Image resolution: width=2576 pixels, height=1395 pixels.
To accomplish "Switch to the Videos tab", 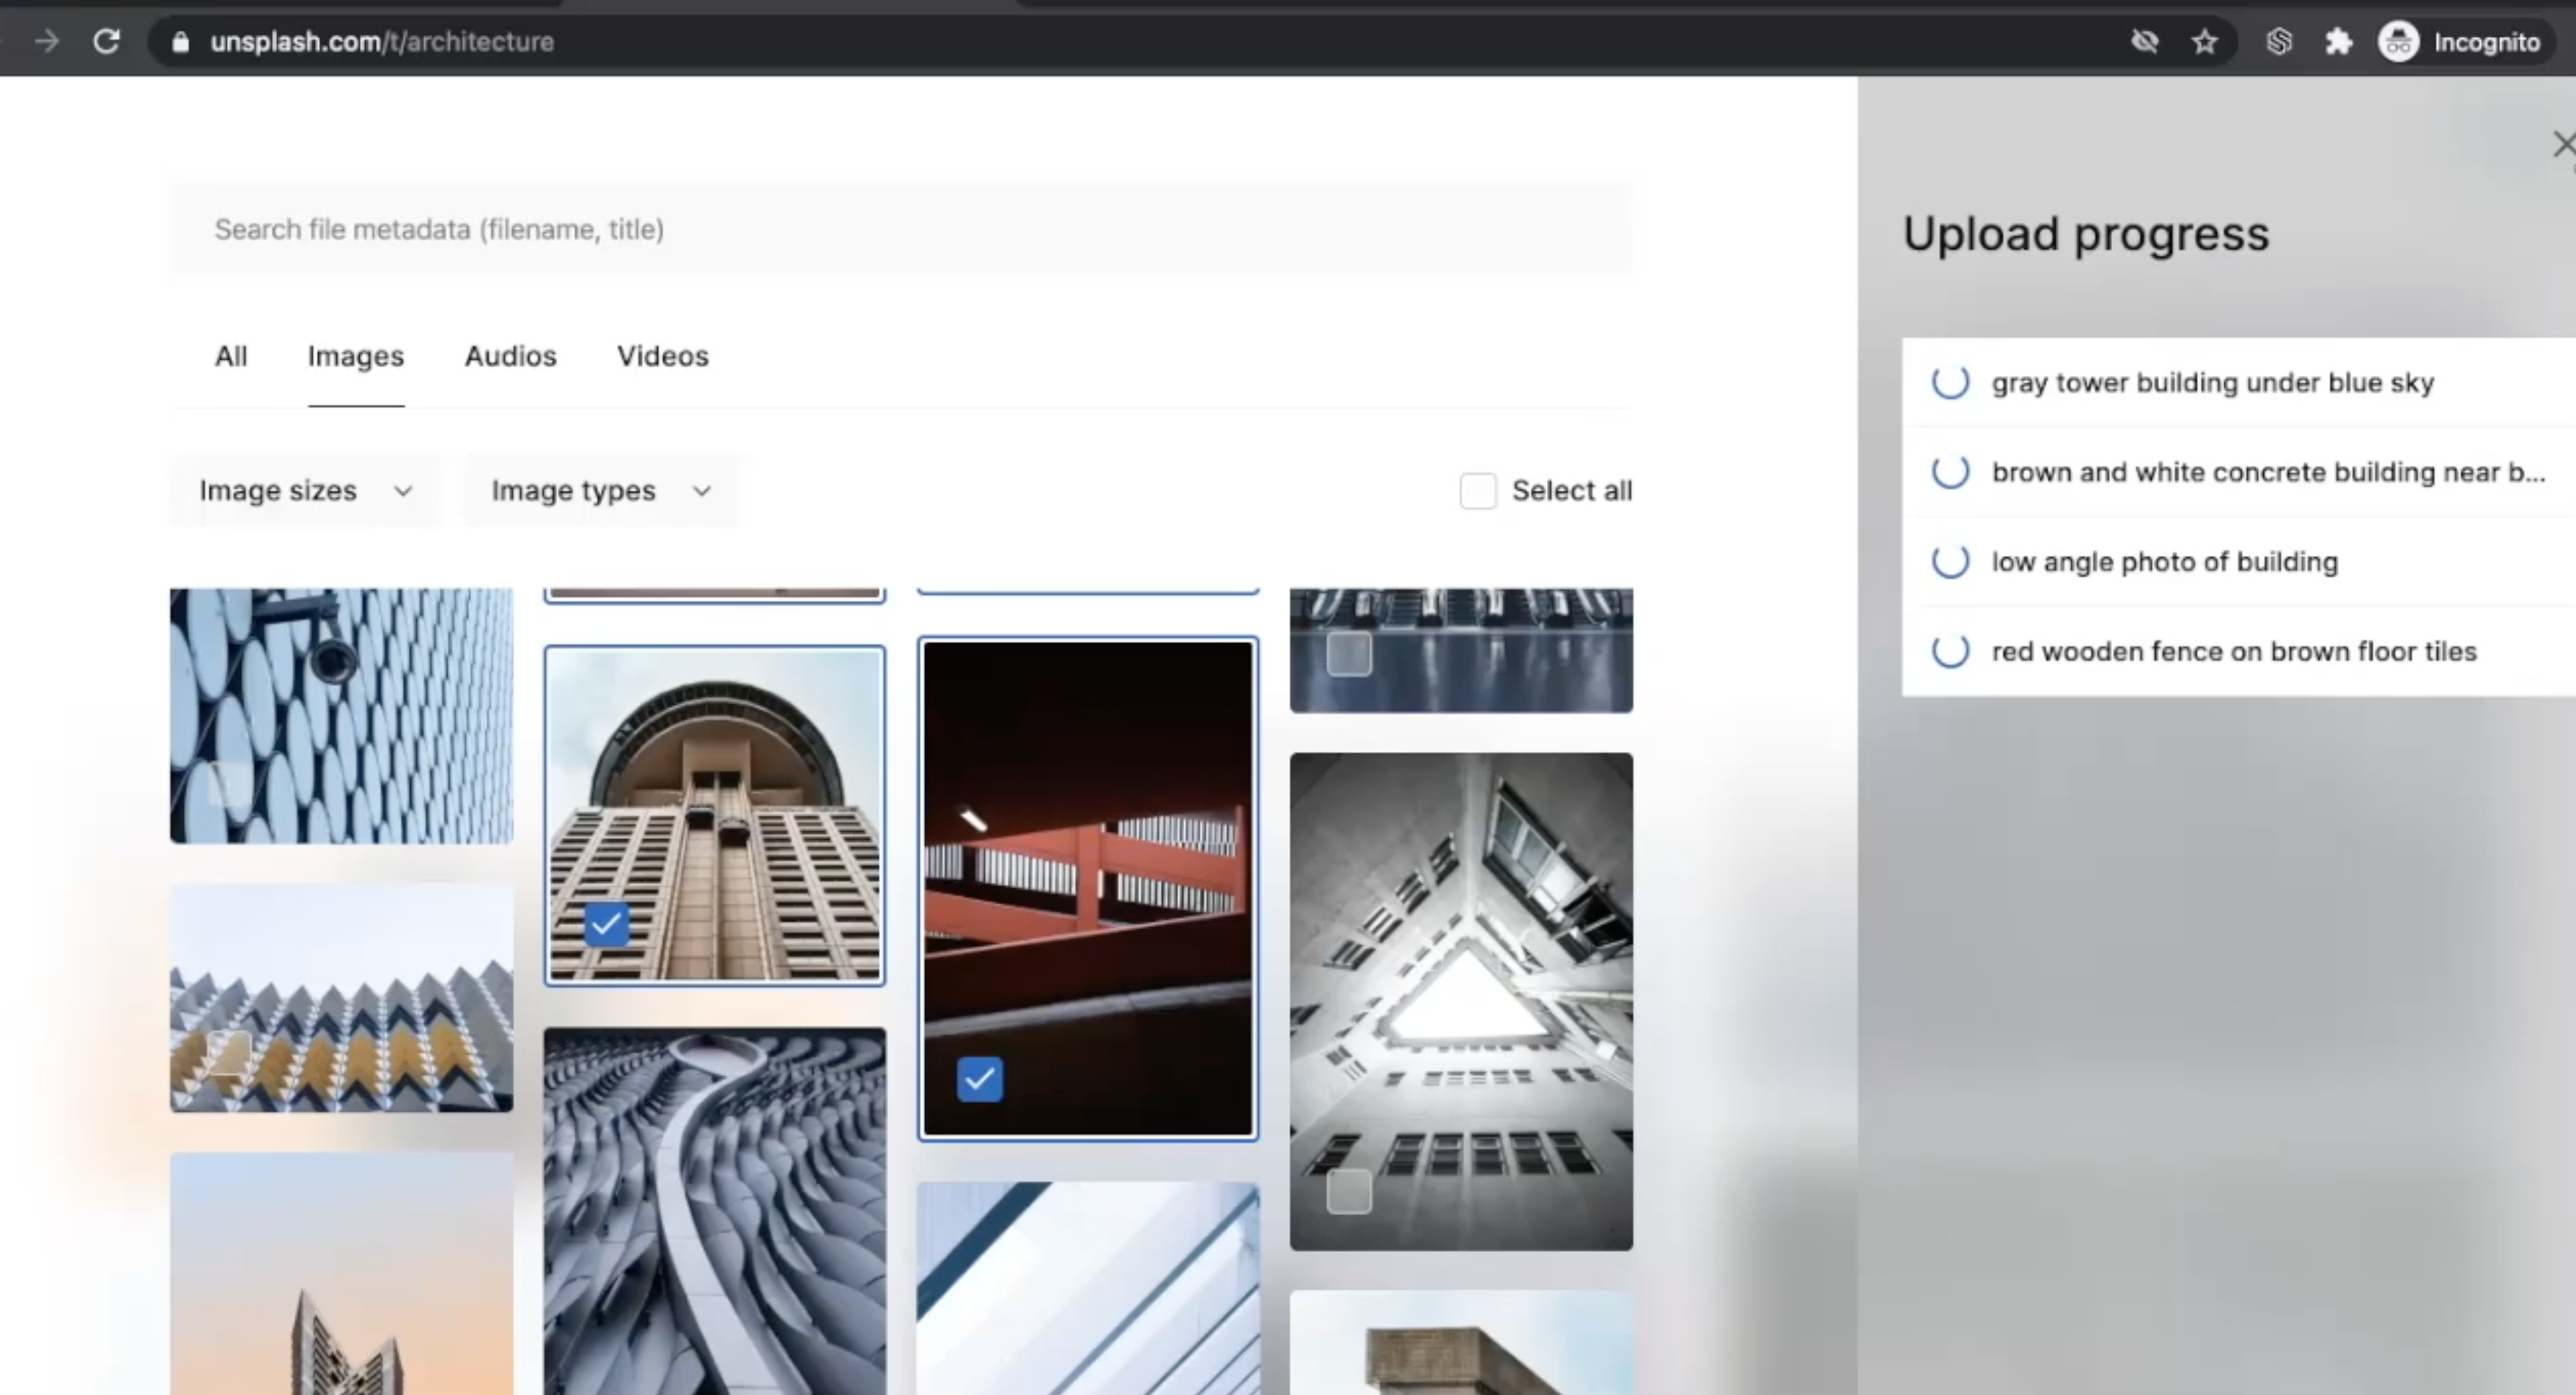I will [x=663, y=356].
